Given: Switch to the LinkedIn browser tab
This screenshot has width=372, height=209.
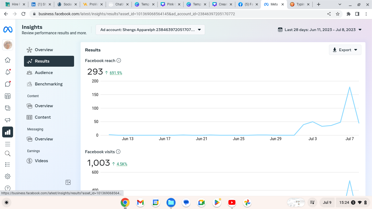Looking at the screenshot, I should tap(41, 4).
